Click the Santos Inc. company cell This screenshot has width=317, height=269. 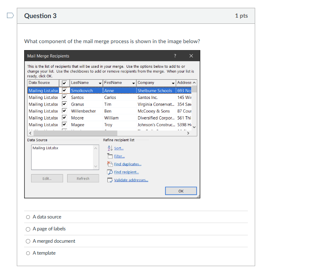156,97
